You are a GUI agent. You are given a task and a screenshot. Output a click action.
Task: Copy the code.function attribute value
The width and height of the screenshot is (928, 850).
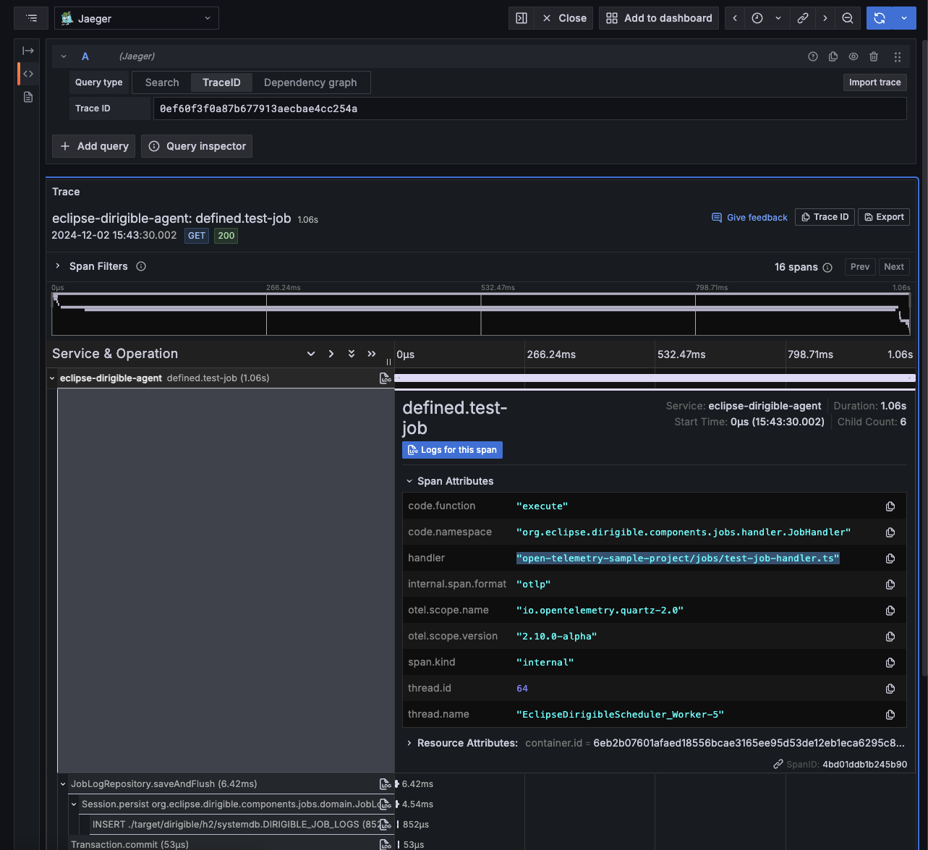pos(890,506)
